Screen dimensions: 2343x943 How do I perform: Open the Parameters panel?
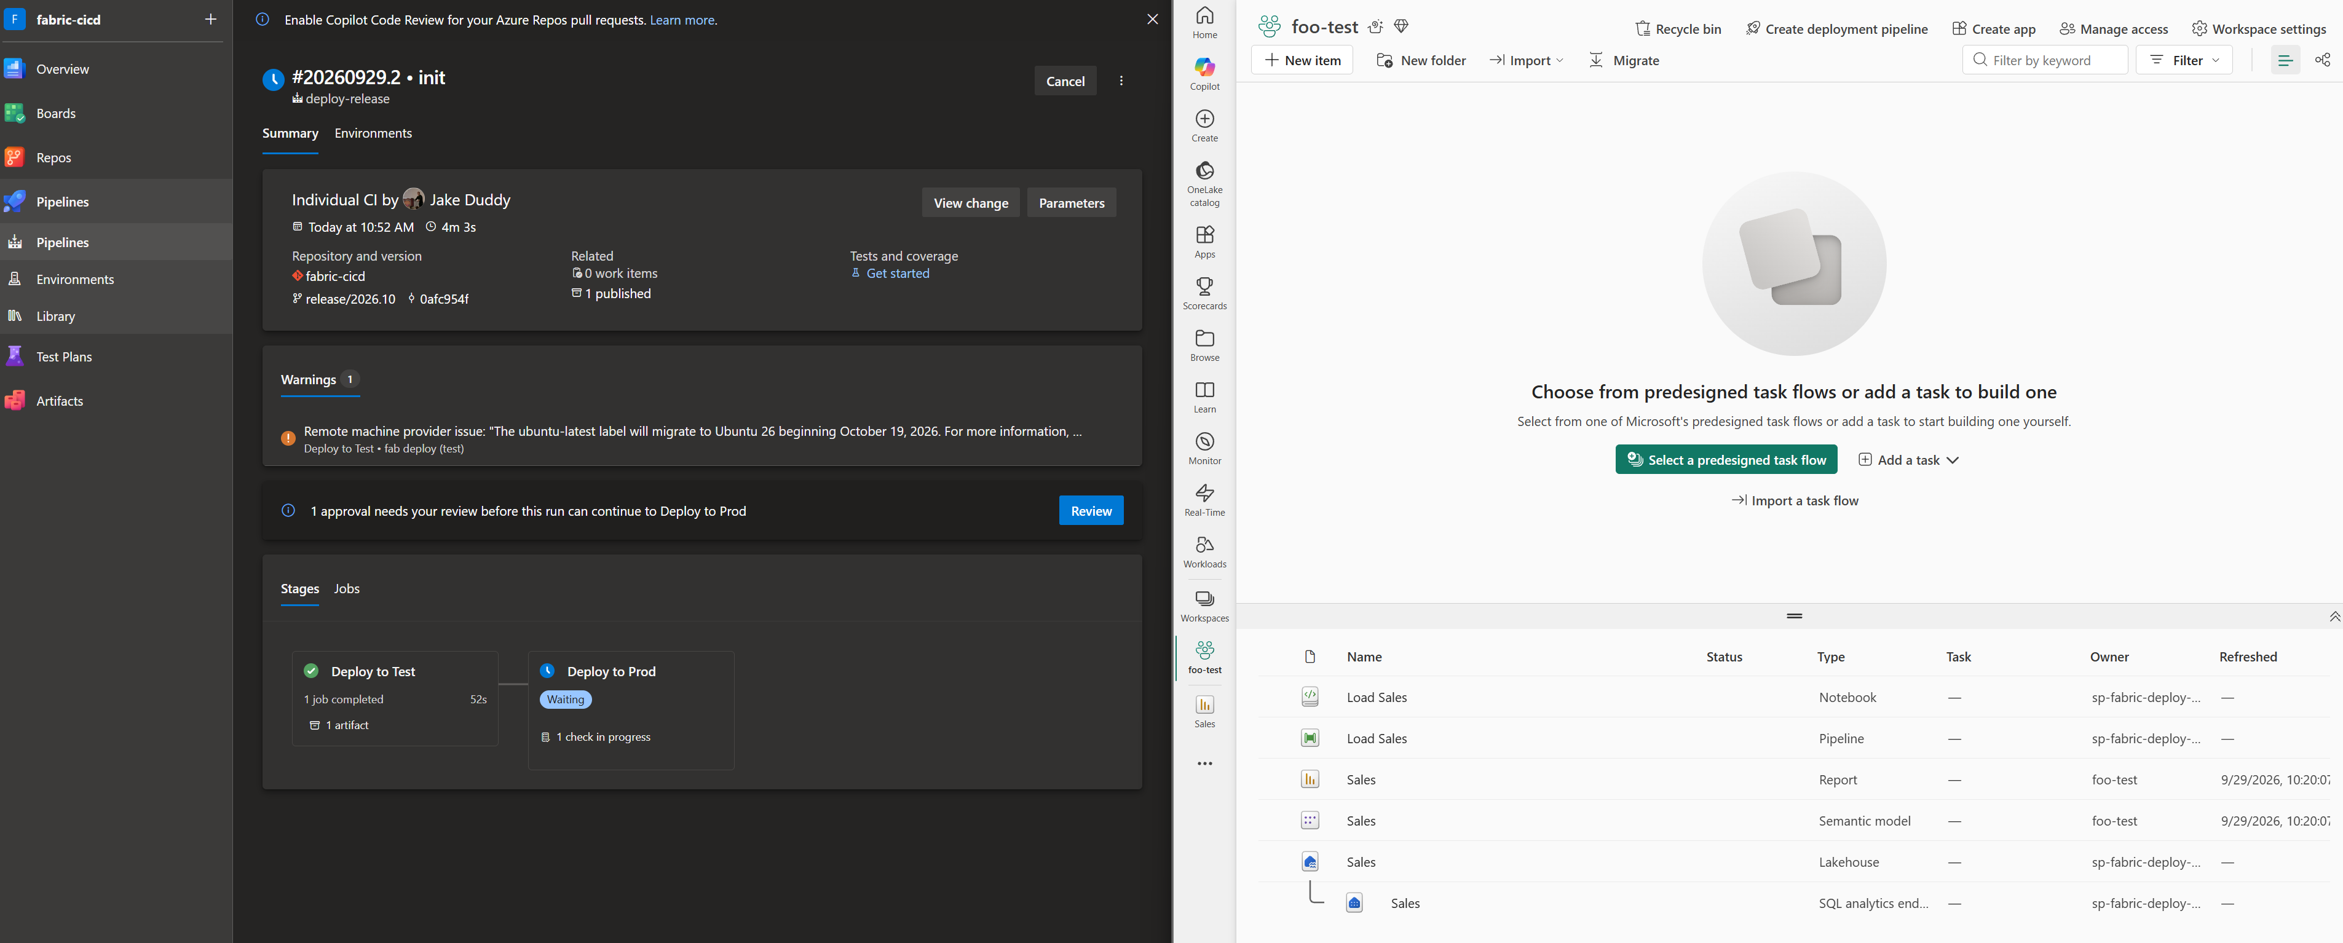pos(1072,203)
